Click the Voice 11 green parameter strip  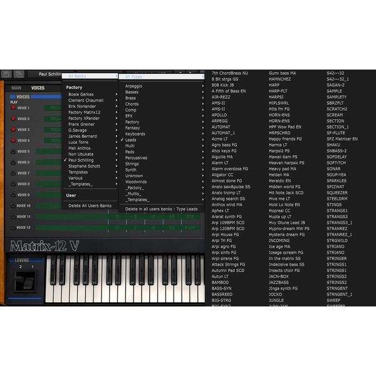click(x=118, y=217)
